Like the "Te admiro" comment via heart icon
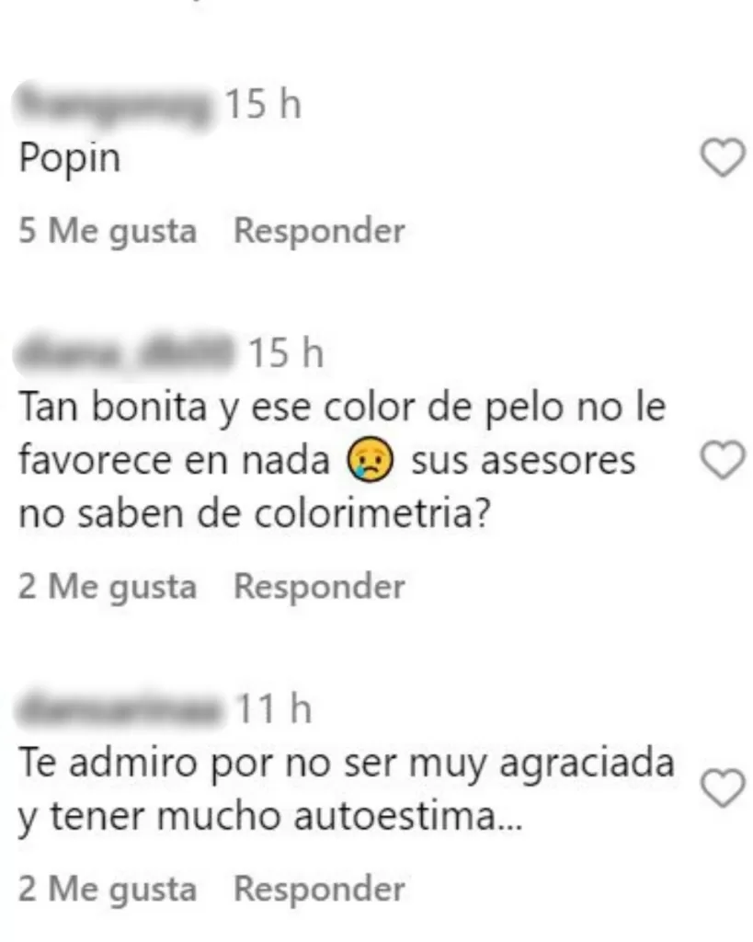Screen dimensions: 753x942 tap(723, 787)
